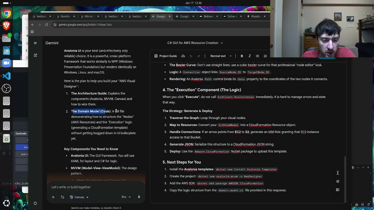The image size is (374, 210).
Task: Insert a bulleted list in the canvas
Action: (x=257, y=56)
